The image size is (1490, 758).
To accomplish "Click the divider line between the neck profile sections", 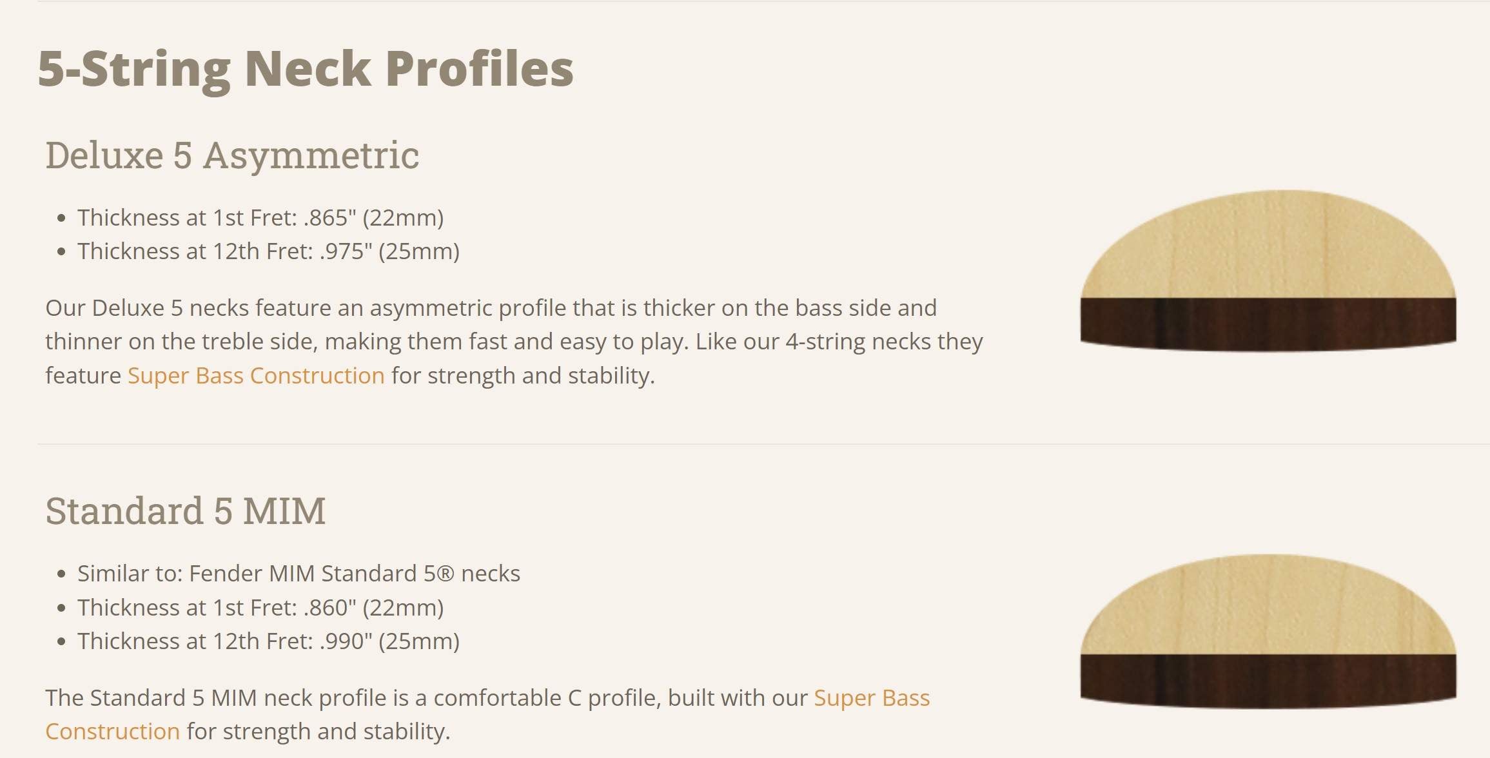I will 763,444.
